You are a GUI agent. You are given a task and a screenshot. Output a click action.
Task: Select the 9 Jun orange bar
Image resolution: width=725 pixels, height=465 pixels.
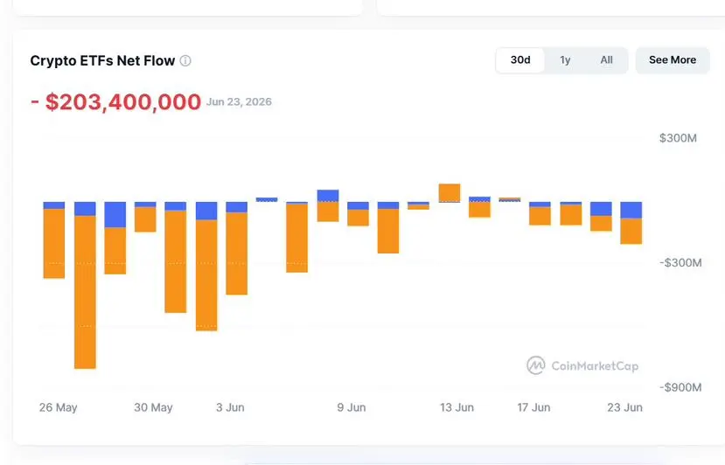359,218
